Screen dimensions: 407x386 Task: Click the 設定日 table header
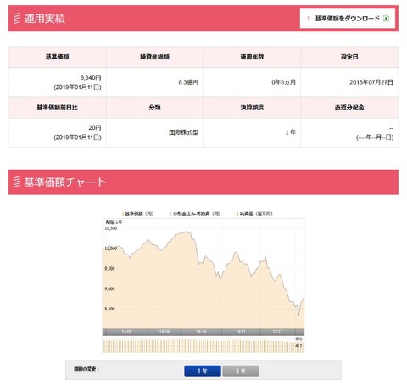pyautogui.click(x=349, y=57)
